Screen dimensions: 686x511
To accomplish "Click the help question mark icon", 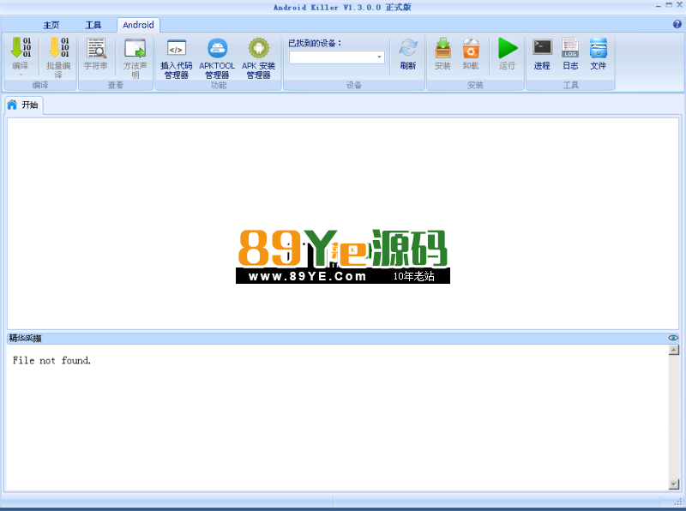I will [677, 25].
